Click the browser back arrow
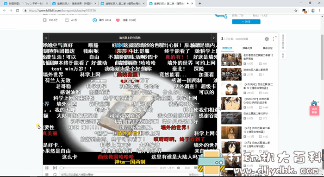 coord(5,11)
